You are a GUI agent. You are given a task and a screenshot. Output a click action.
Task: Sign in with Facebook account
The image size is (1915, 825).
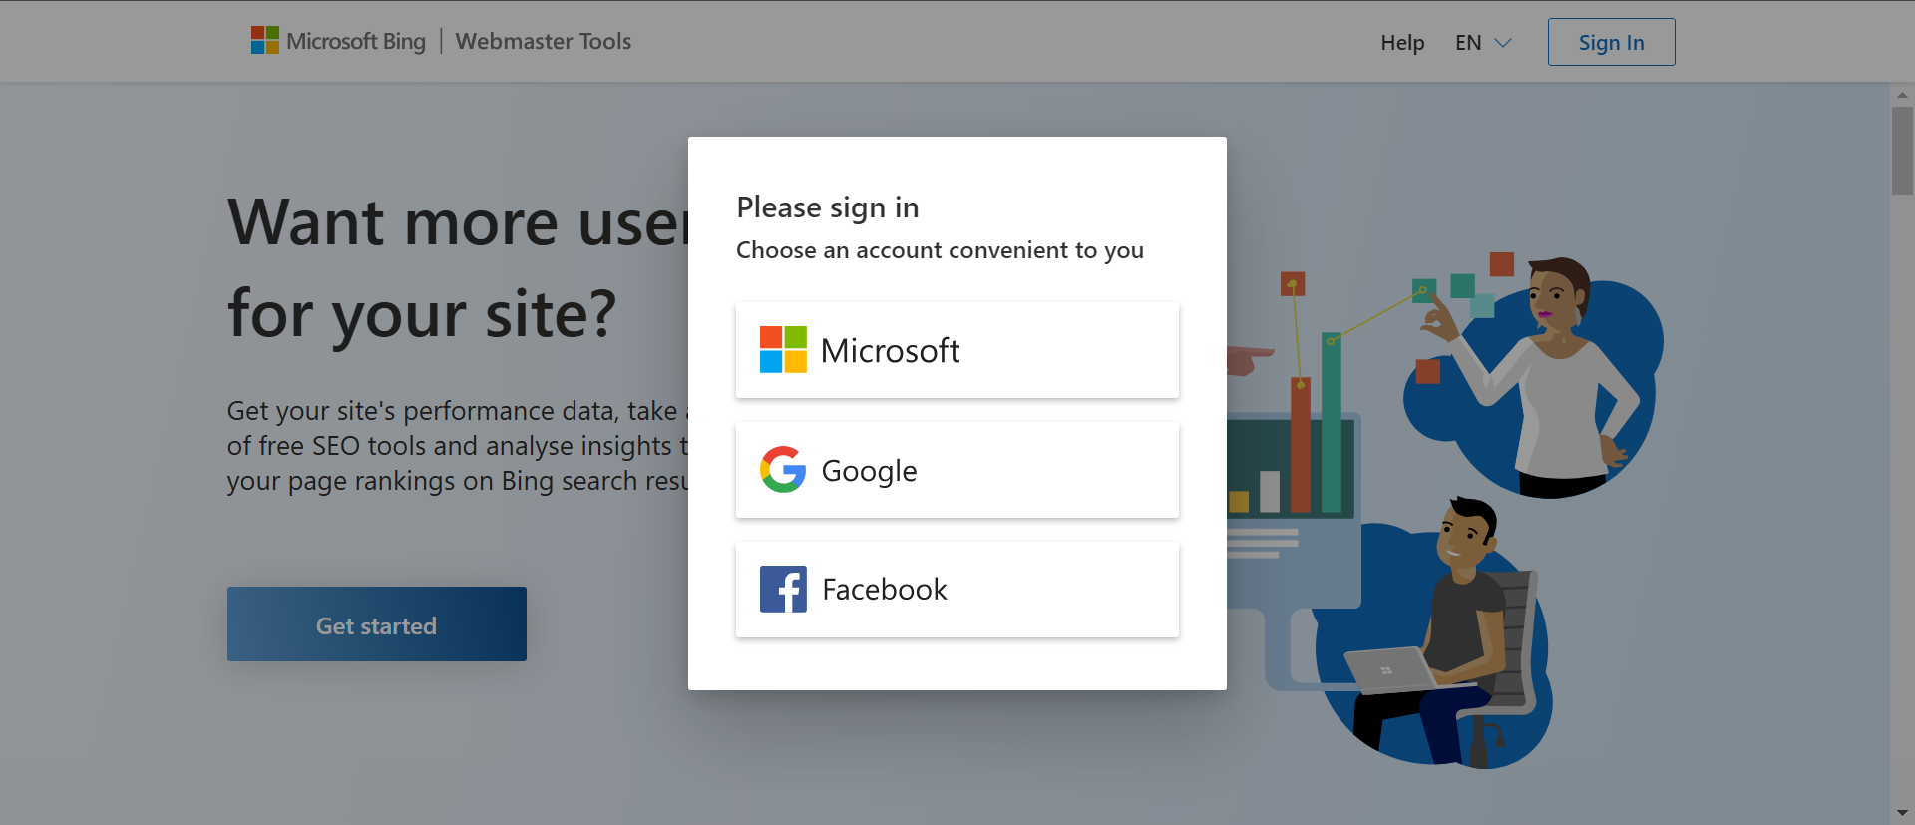point(957,589)
